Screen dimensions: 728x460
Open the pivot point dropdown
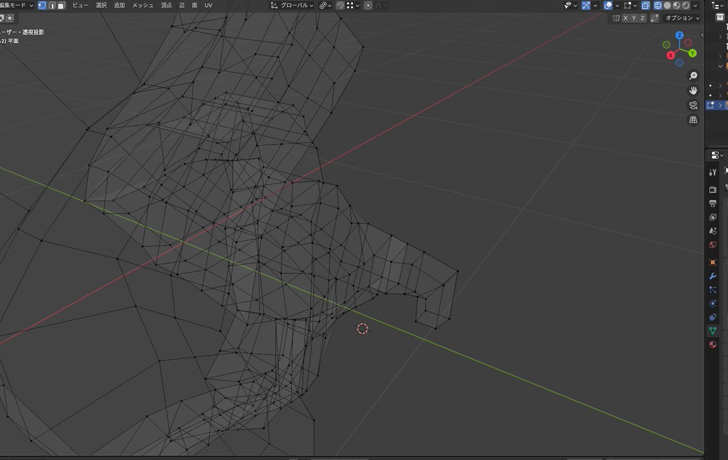[326, 5]
